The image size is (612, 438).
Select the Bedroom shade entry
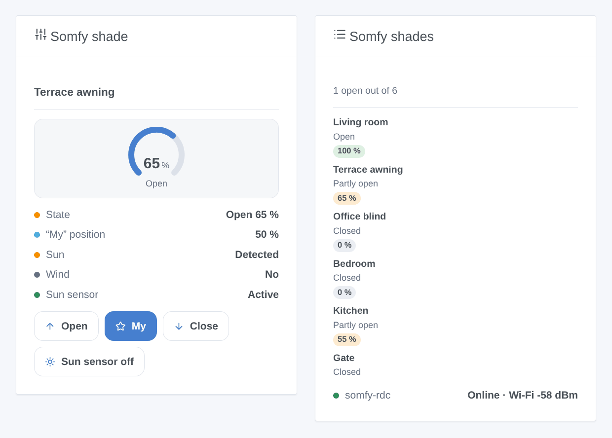coord(456,278)
